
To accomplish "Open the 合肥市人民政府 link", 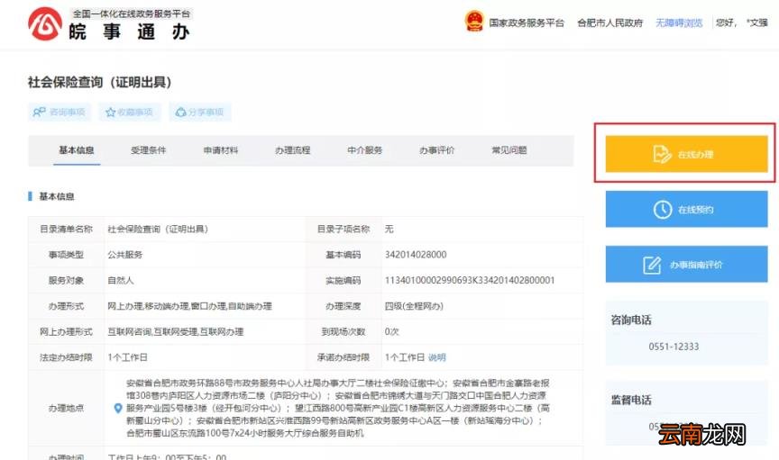I will (x=610, y=23).
